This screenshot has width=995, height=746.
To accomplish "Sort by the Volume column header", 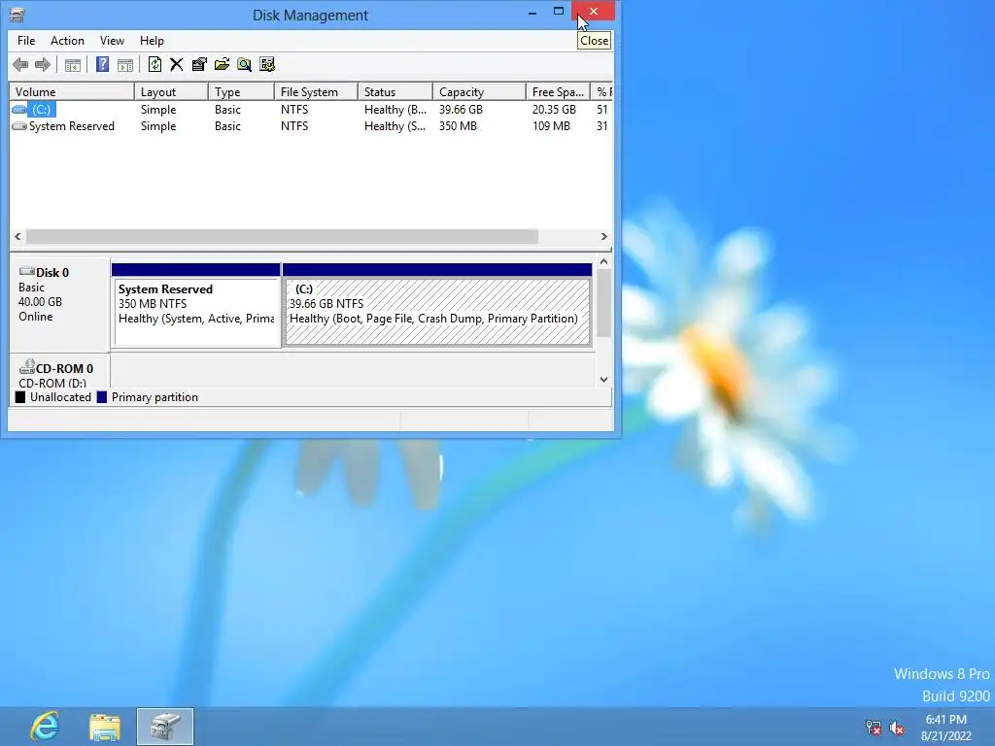I will pyautogui.click(x=72, y=92).
